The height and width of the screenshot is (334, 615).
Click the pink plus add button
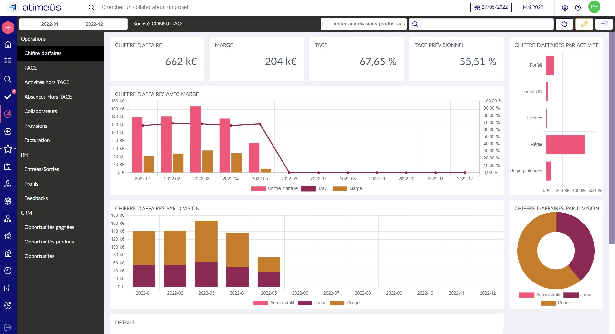pos(8,28)
